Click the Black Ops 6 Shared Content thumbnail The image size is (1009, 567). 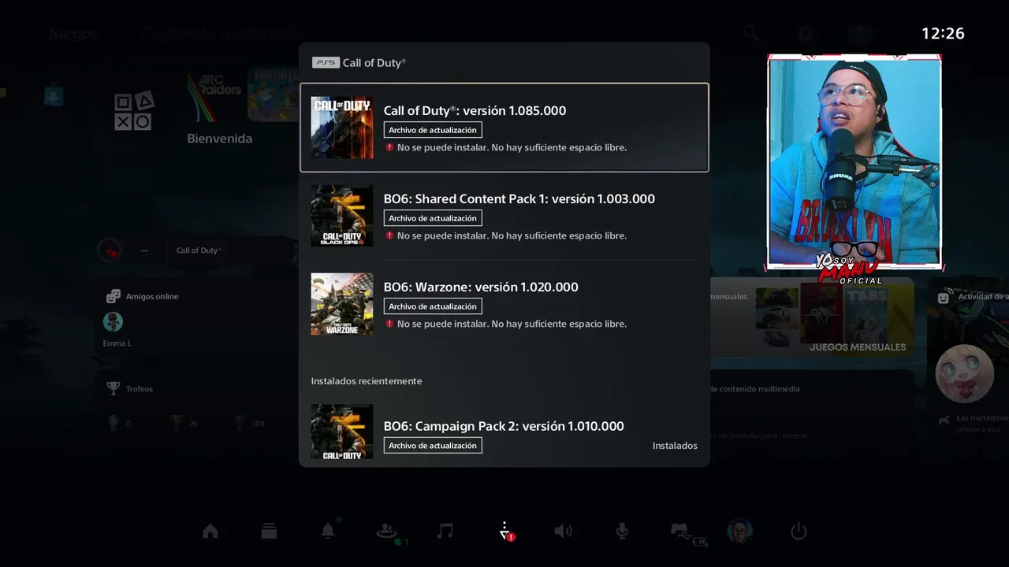(342, 216)
